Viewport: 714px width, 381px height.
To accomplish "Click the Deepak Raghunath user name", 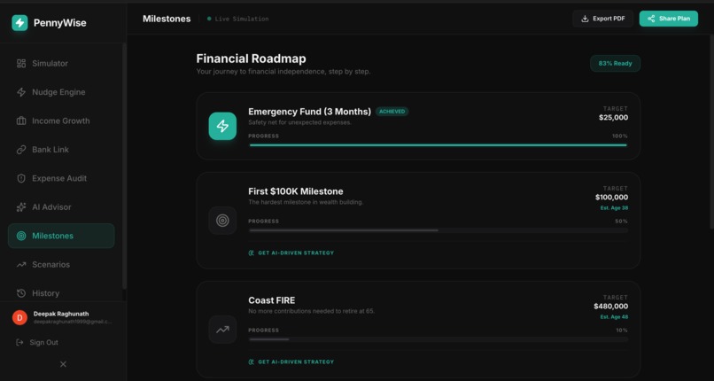I will point(61,314).
